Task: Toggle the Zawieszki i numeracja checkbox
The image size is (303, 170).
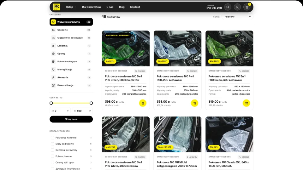Action: [52, 169]
